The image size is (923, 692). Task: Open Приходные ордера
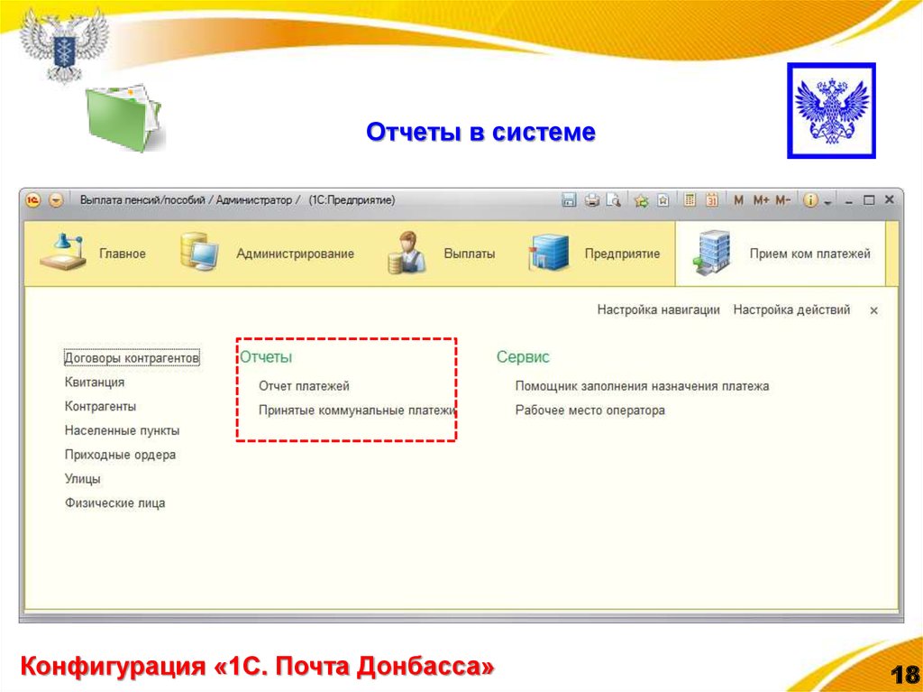[x=120, y=455]
